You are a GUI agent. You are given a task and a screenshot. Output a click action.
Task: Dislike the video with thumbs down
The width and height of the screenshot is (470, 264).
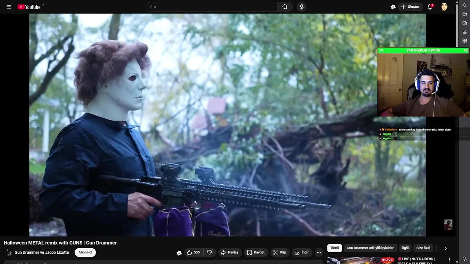(x=210, y=252)
